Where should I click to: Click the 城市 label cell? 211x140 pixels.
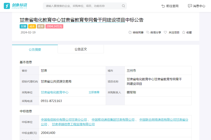115,70
